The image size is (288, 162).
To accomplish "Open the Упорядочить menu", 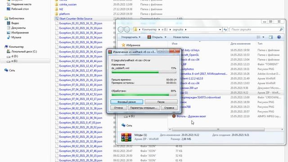I will (x=130, y=37).
